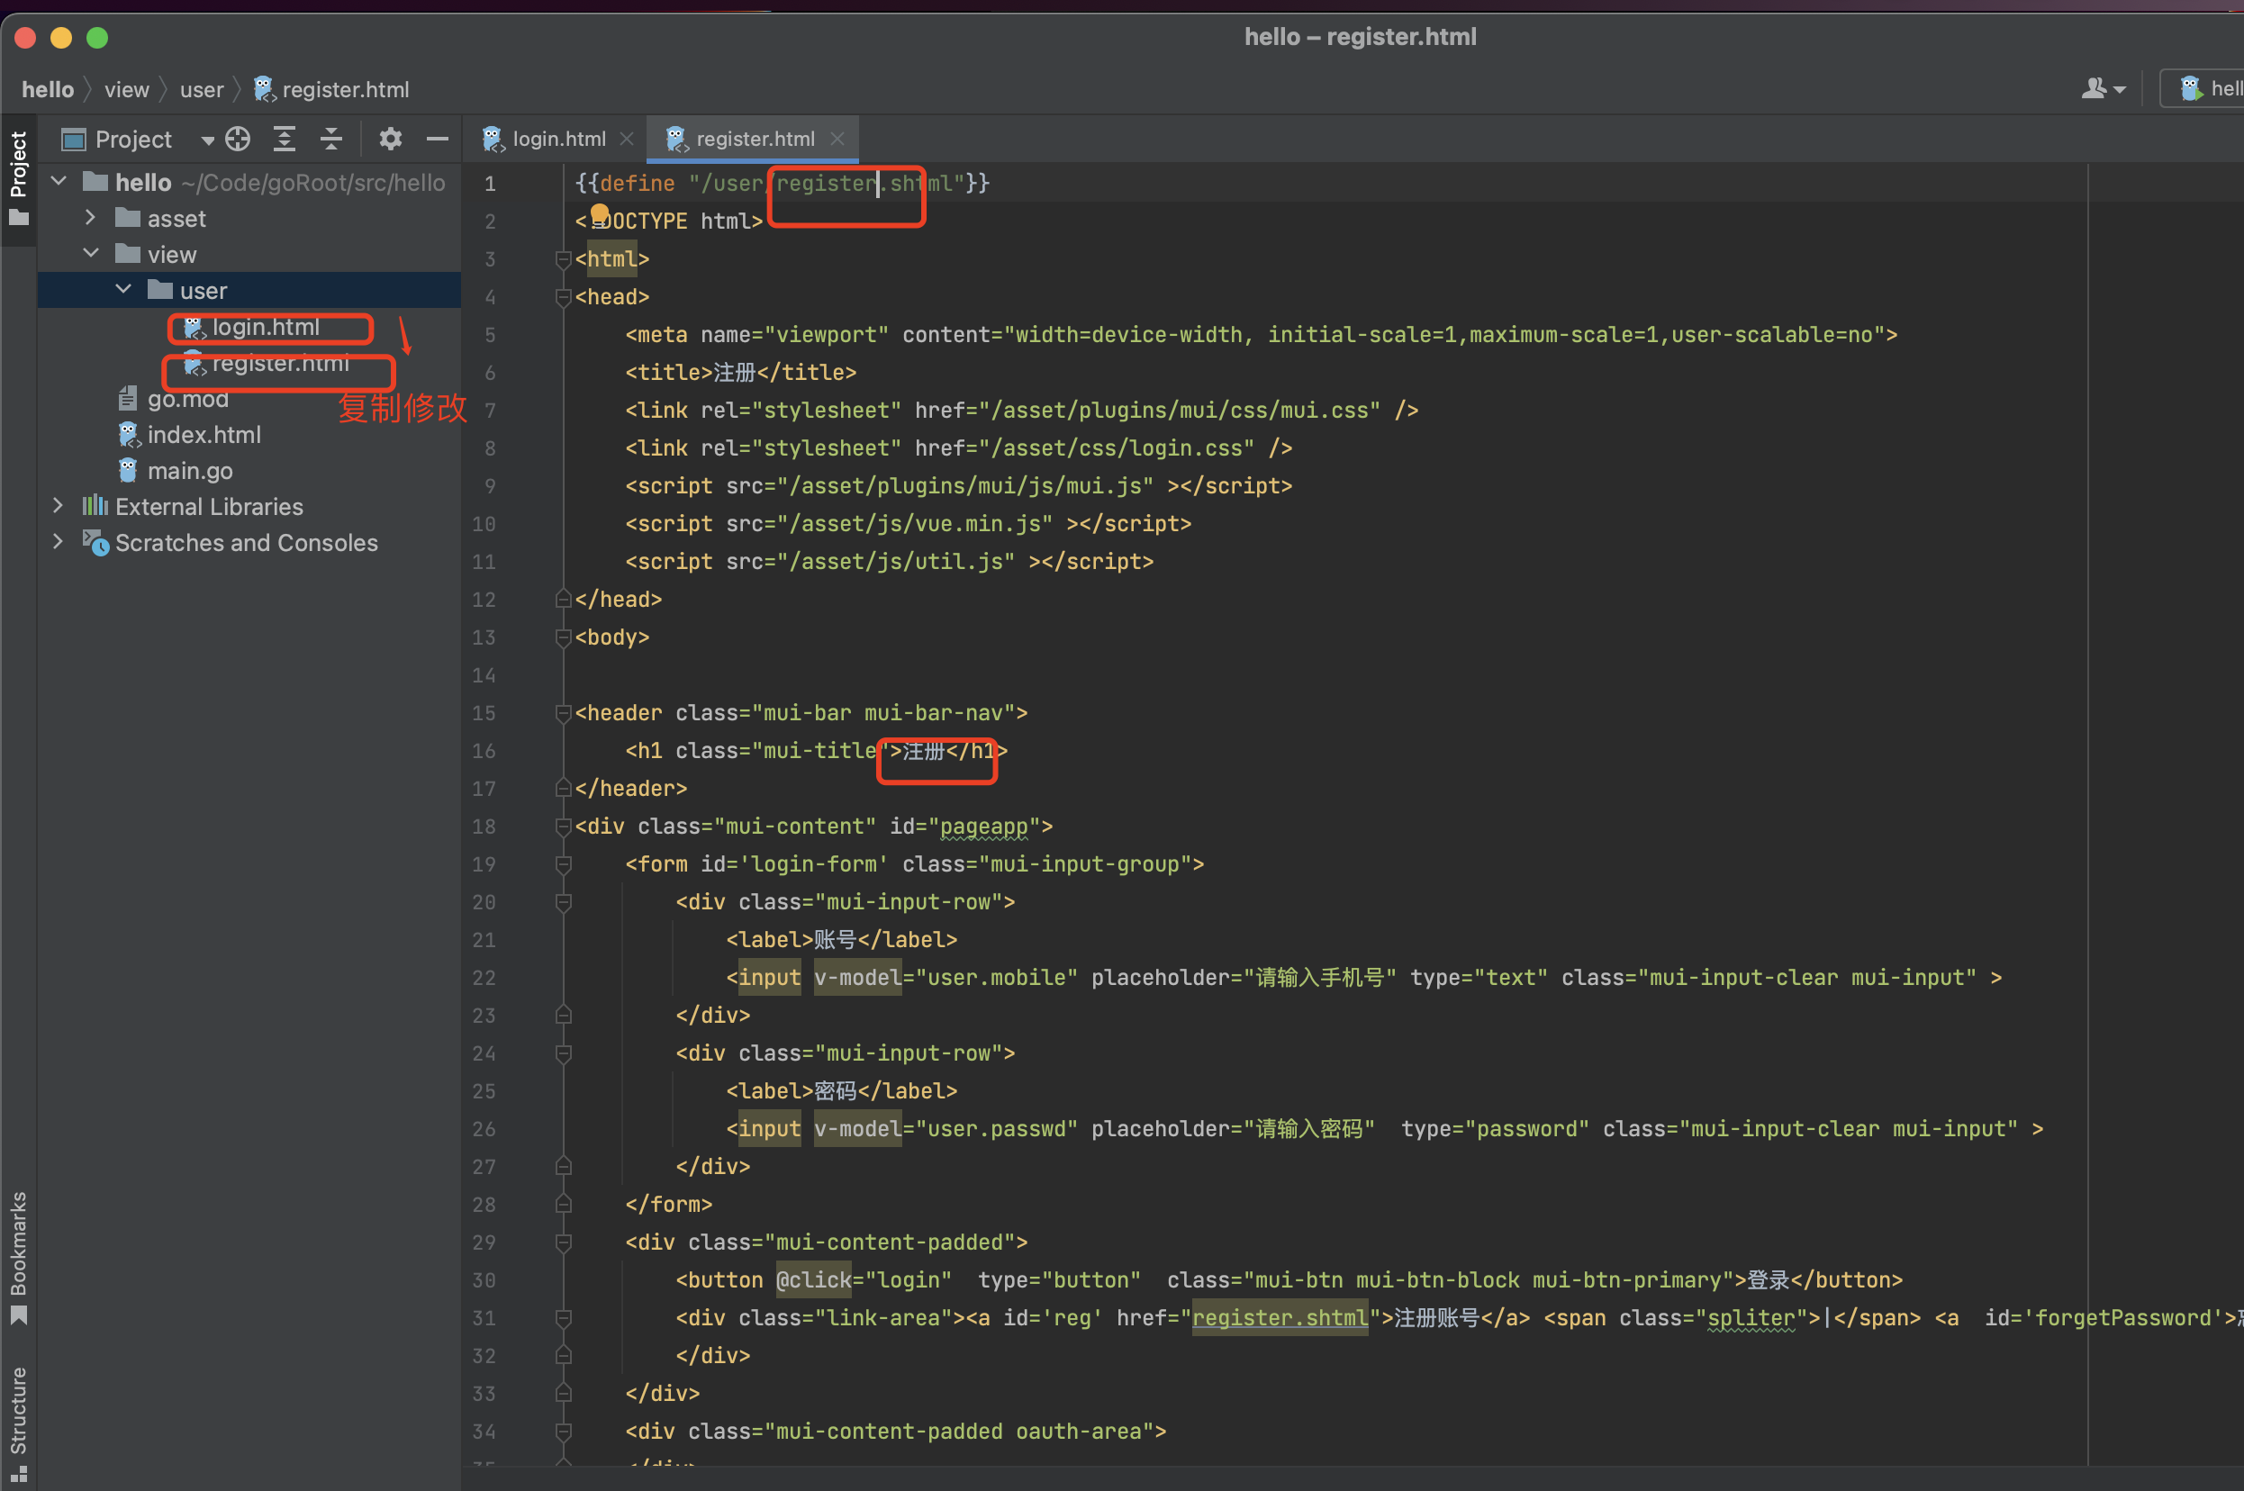
Task: Click the pageapp id value on line 18
Action: 983,827
